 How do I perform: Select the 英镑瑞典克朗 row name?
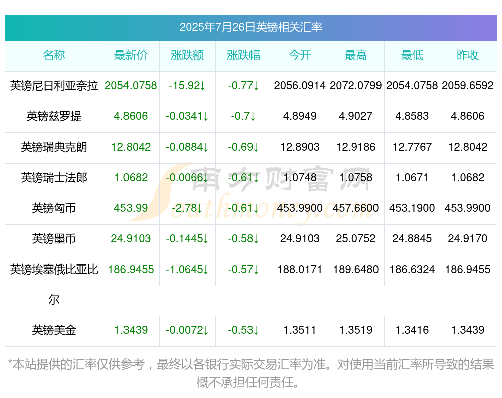[54, 147]
